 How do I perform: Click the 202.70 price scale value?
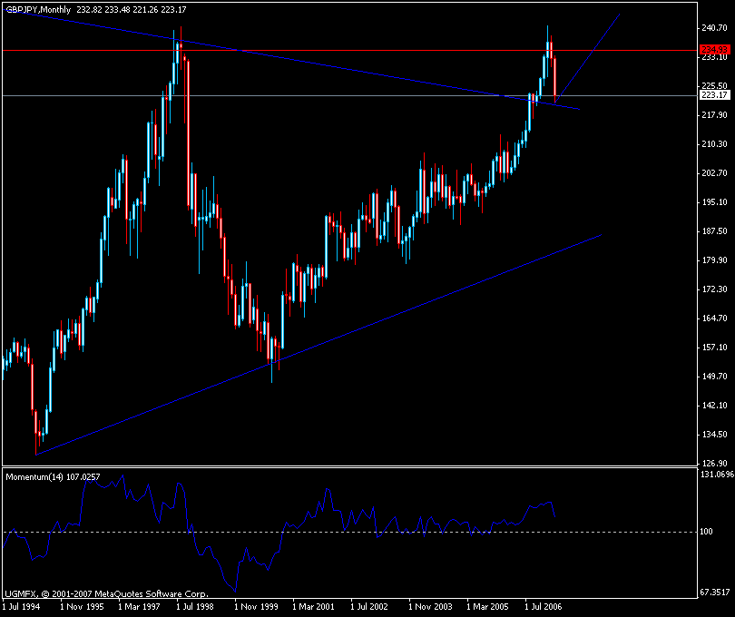(715, 173)
